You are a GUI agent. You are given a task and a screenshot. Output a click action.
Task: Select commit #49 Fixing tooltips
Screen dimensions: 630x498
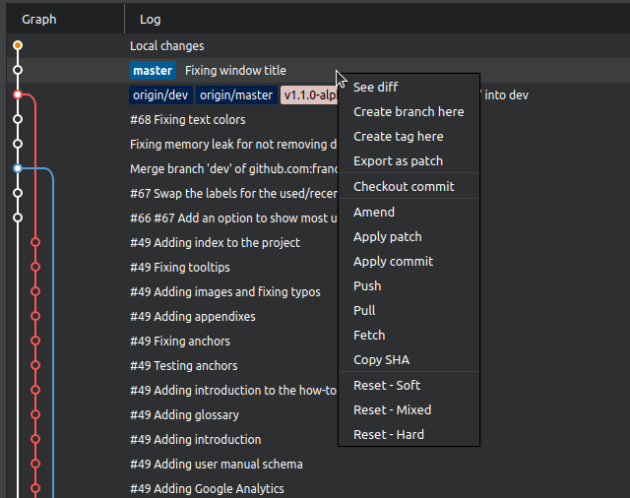tap(180, 267)
